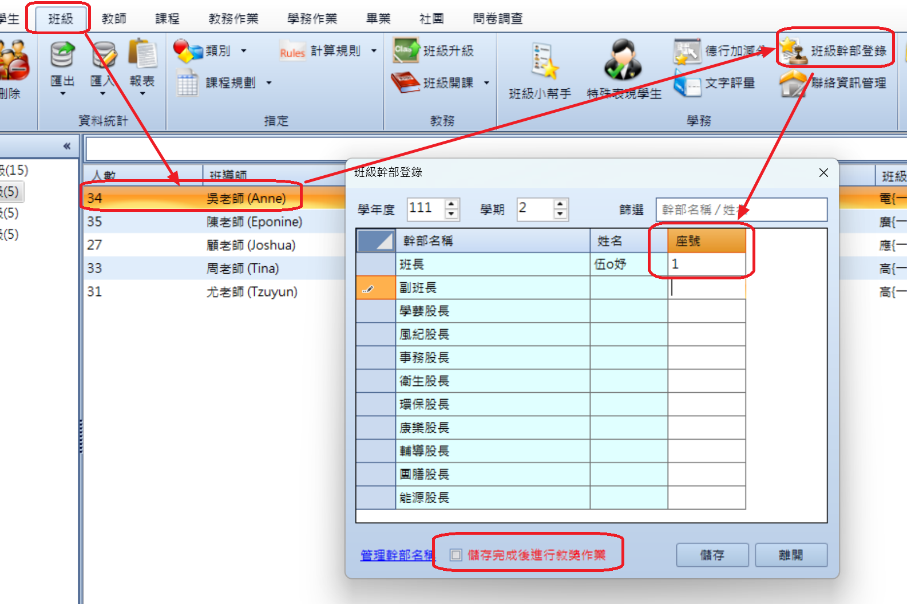This screenshot has width=907, height=604.
Task: Switch to the 班級 ribbon tab
Action: tap(61, 18)
